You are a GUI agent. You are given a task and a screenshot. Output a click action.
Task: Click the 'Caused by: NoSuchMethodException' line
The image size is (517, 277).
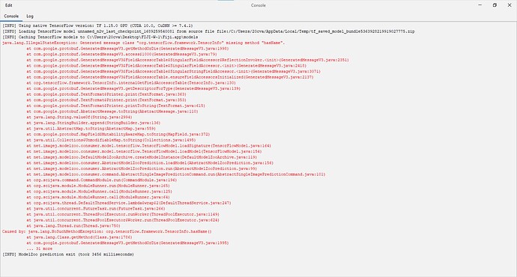click(x=107, y=231)
